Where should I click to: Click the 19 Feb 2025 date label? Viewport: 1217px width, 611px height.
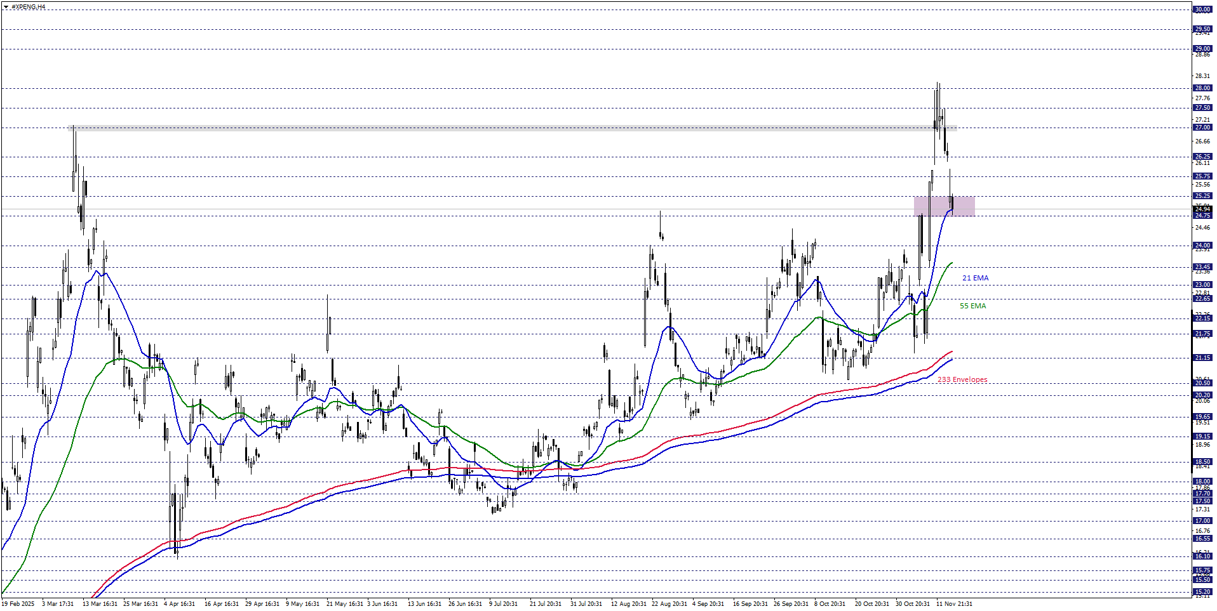[18, 603]
